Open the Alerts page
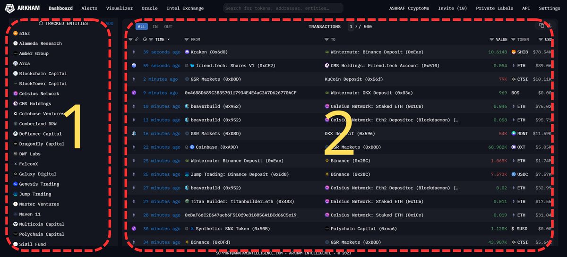This screenshot has width=567, height=257. coord(89,9)
